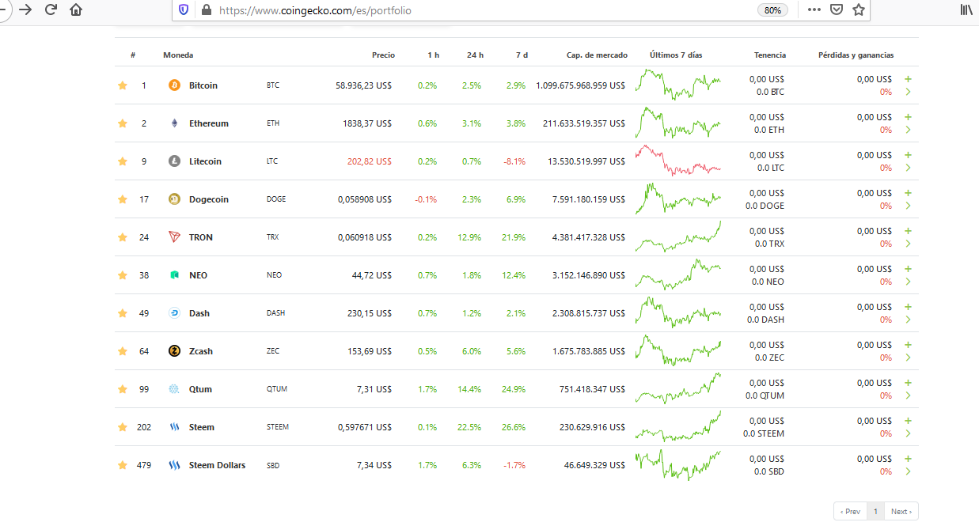Open the Litecoin 7-day sparkline chart
979x526 pixels.
[677, 161]
